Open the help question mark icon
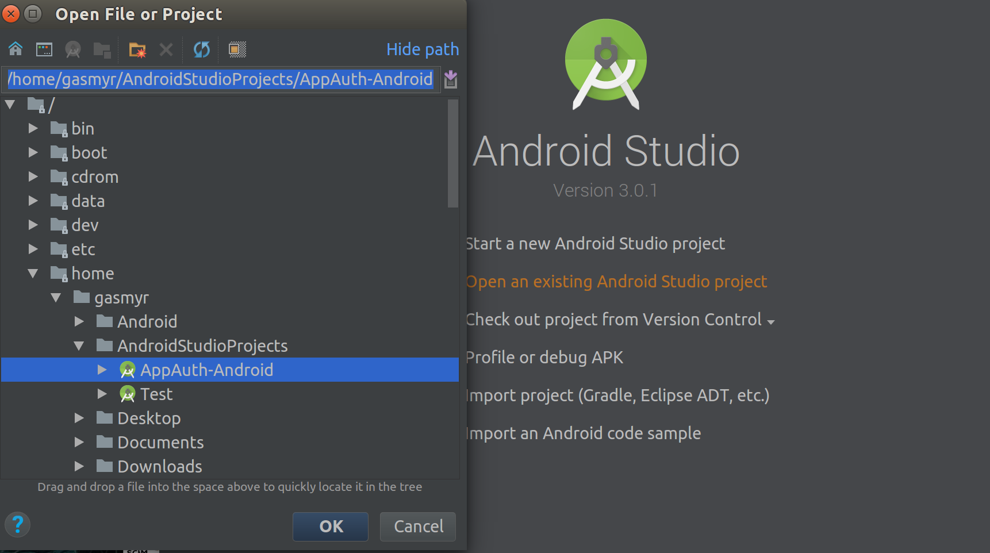This screenshot has height=553, width=990. click(x=18, y=524)
